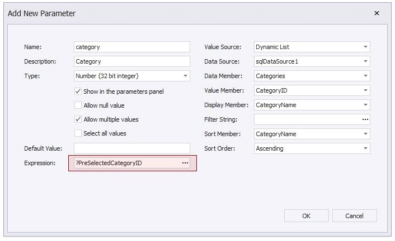Screen dimensions: 395x241
Task: Select the Default Value input box
Action: pyautogui.click(x=131, y=148)
